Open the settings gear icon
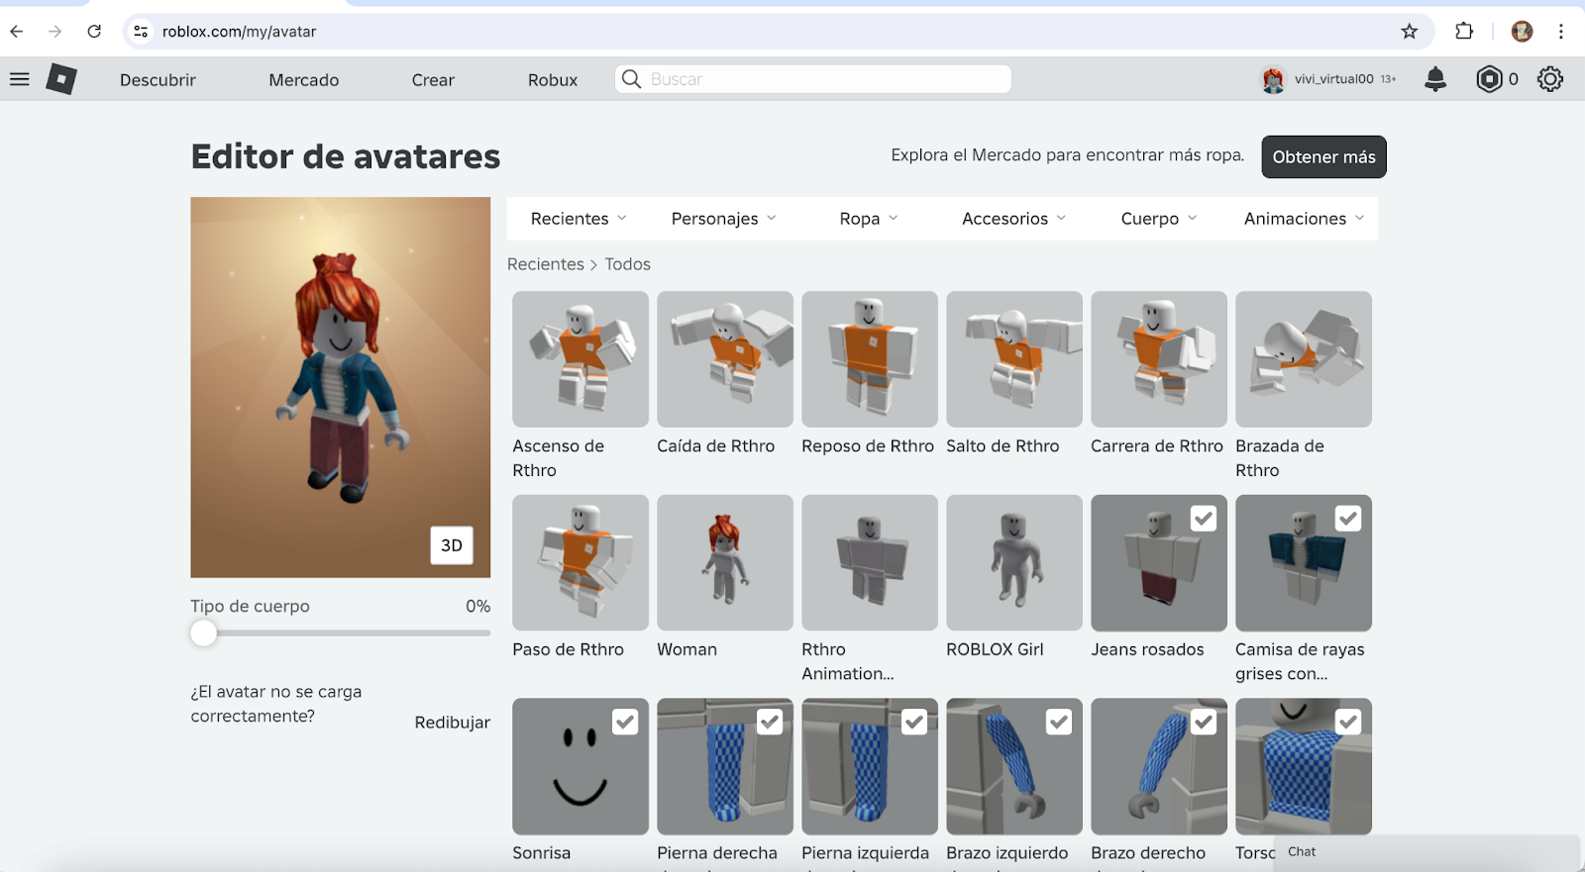The image size is (1585, 872). pos(1550,79)
